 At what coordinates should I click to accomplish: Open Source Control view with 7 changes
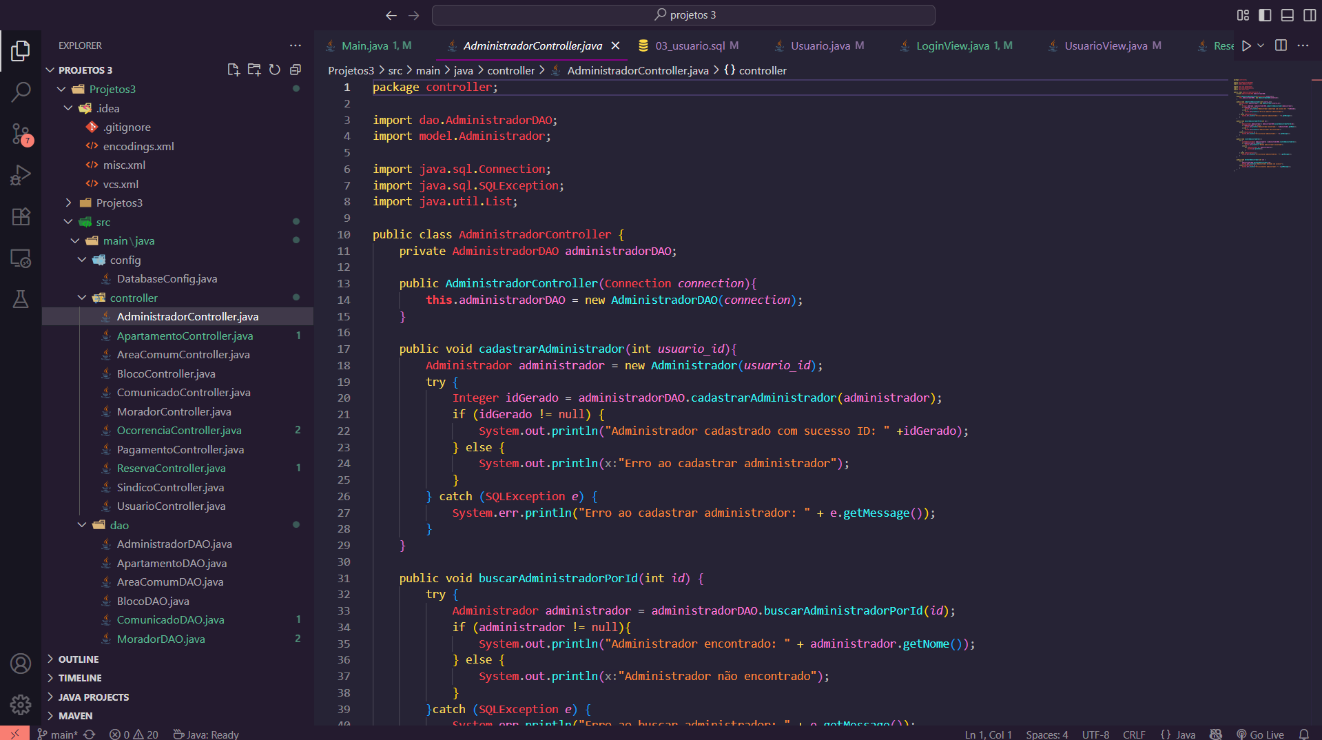pos(21,134)
